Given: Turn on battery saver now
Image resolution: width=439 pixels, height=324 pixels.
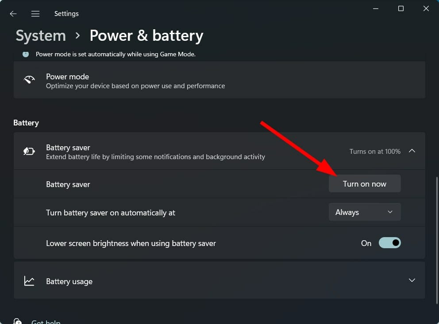Looking at the screenshot, I should click(x=365, y=183).
